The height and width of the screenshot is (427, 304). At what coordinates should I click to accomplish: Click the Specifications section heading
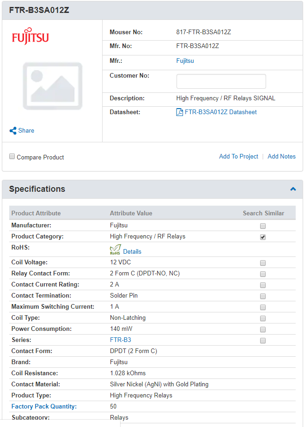click(37, 189)
